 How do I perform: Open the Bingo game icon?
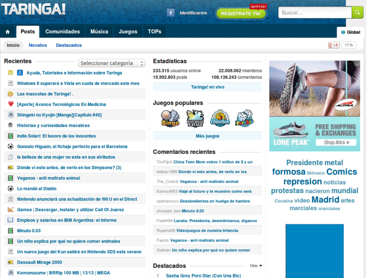coord(170,118)
